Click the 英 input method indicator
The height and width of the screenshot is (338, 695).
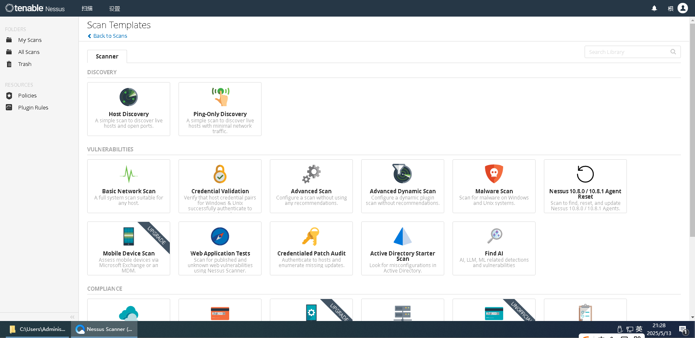tap(639, 329)
